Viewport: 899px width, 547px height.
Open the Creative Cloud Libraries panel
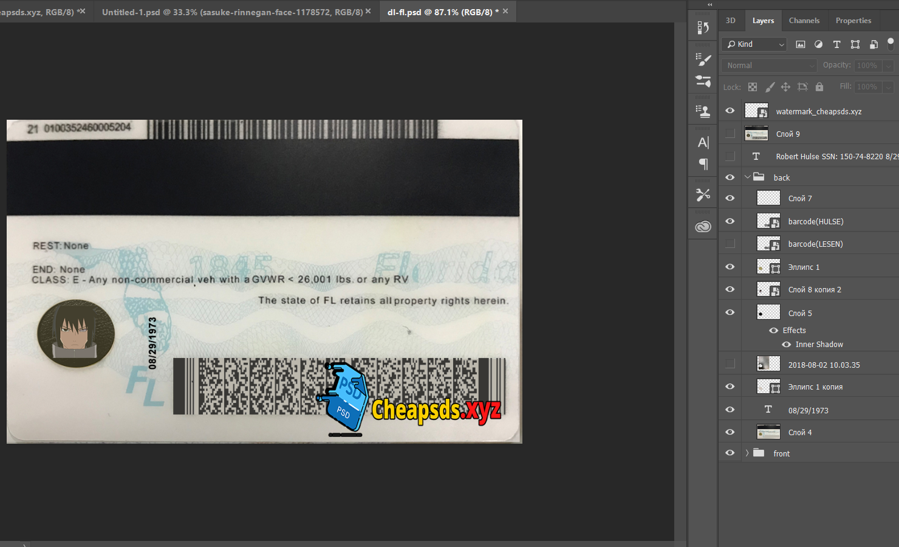coord(703,227)
